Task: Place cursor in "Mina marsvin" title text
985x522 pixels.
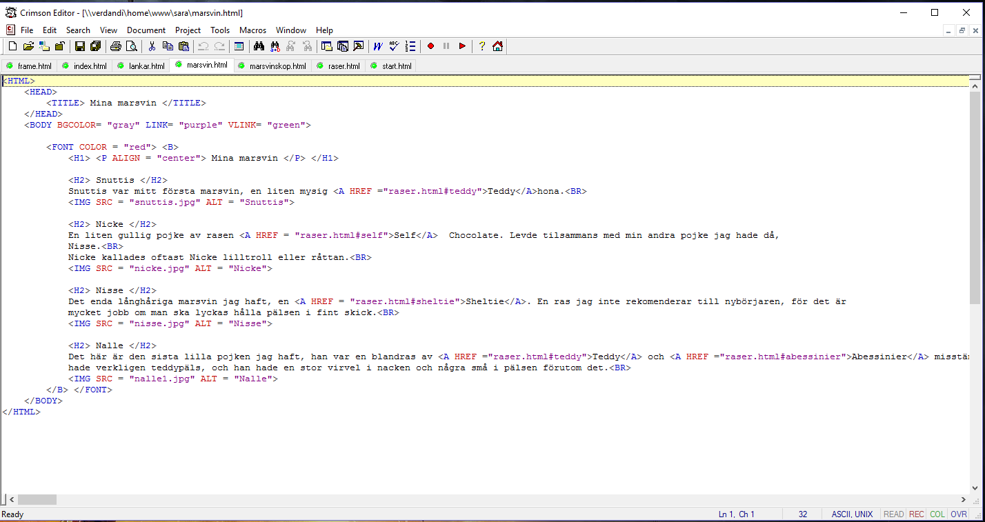Action: tap(123, 103)
